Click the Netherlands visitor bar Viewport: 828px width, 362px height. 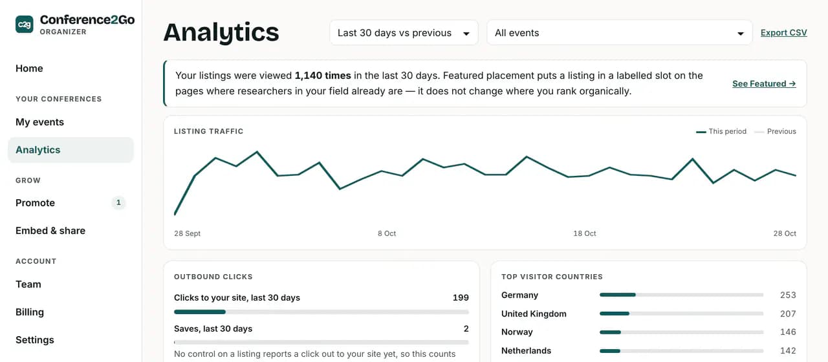(681, 351)
